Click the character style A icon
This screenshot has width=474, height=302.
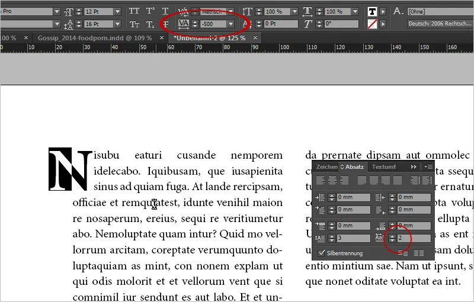click(398, 11)
